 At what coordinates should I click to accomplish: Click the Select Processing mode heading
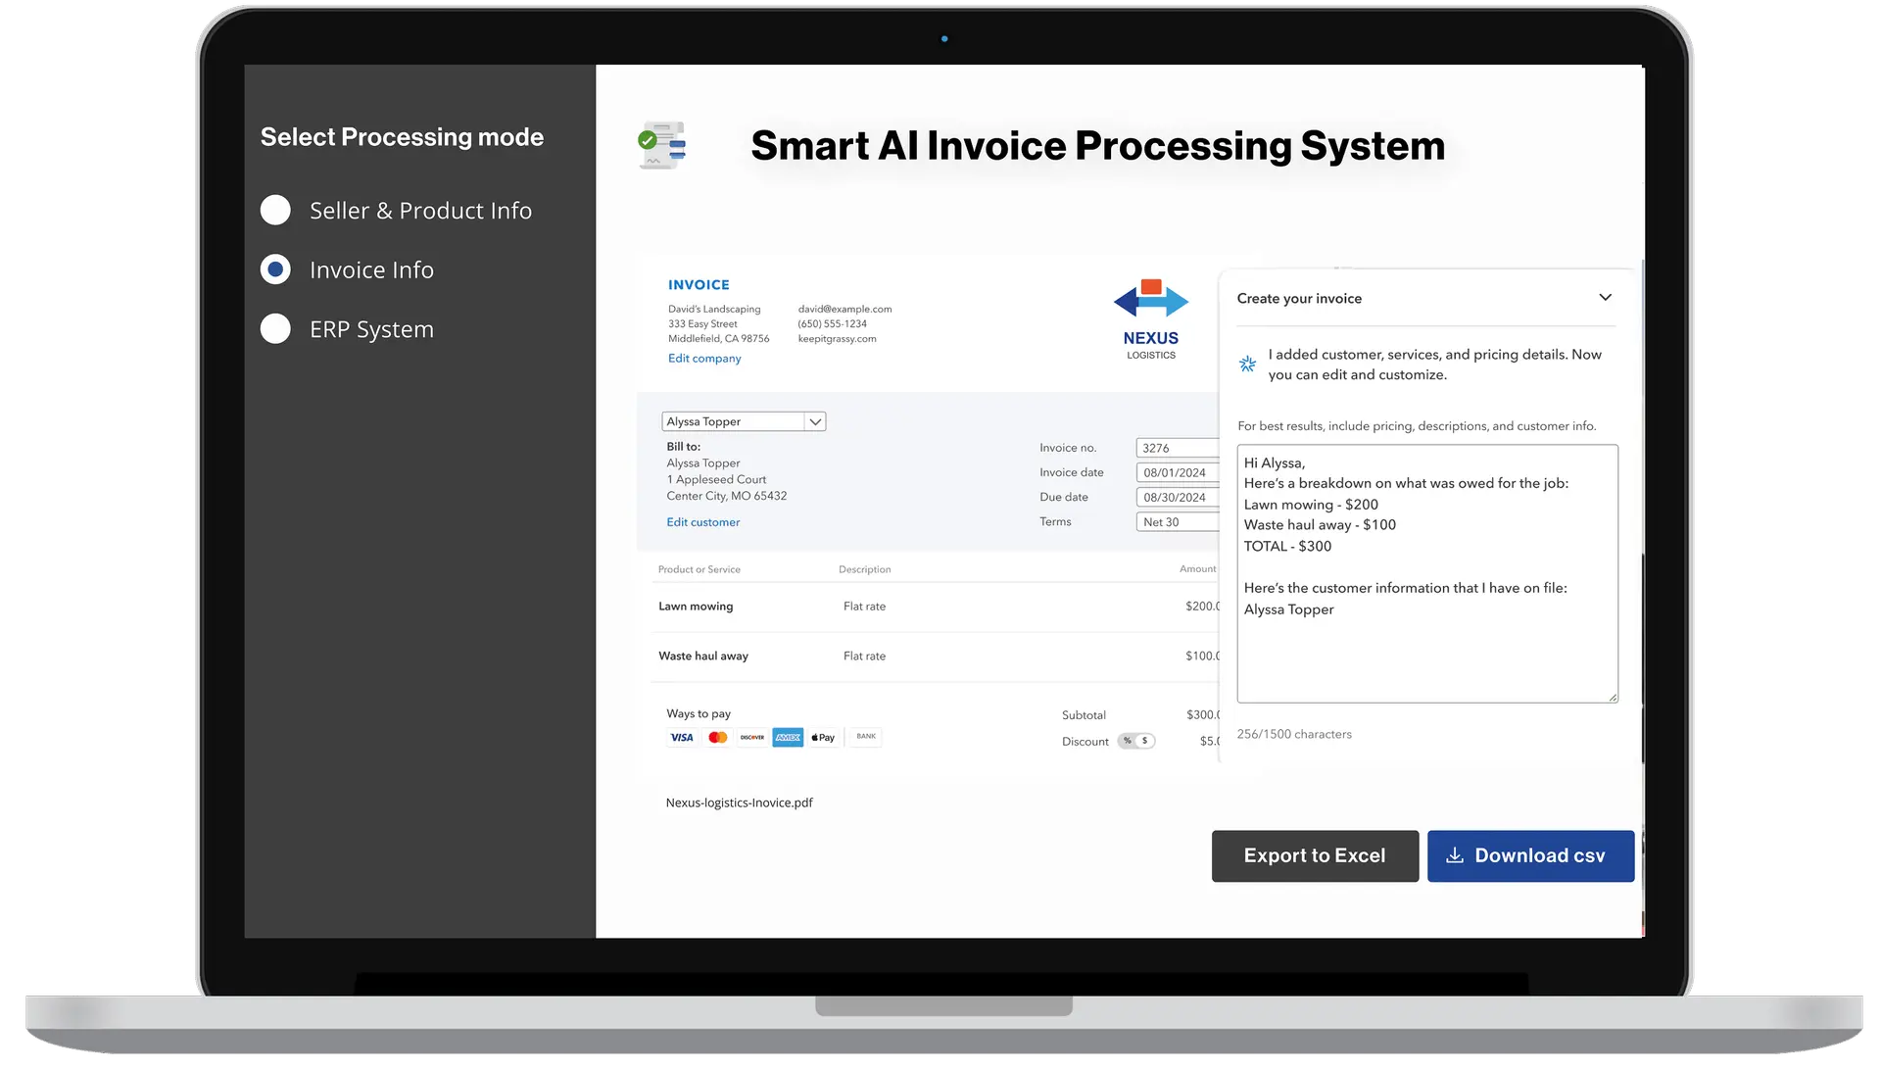[x=402, y=137]
